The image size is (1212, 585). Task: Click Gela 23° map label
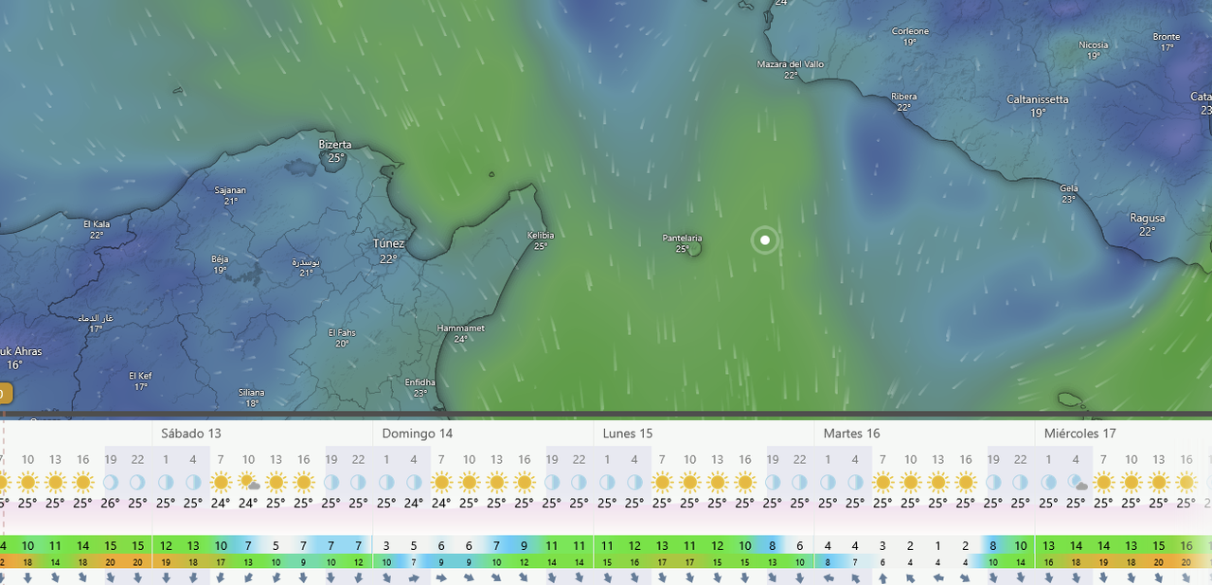point(1069,193)
